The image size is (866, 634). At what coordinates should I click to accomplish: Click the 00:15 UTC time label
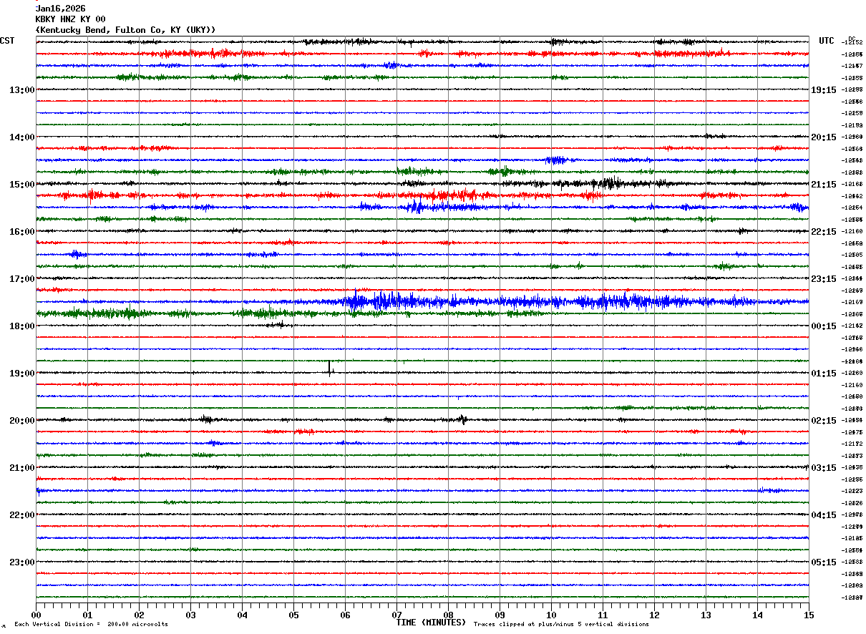pyautogui.click(x=824, y=326)
